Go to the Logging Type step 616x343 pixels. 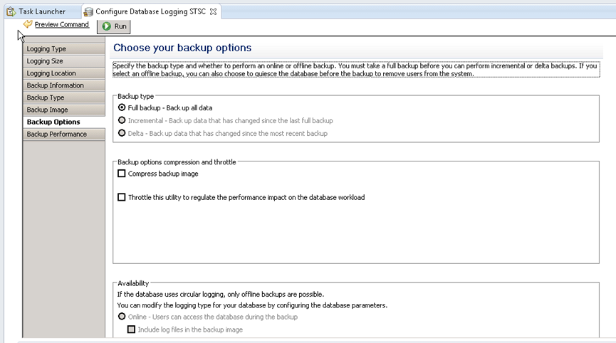[x=46, y=49]
